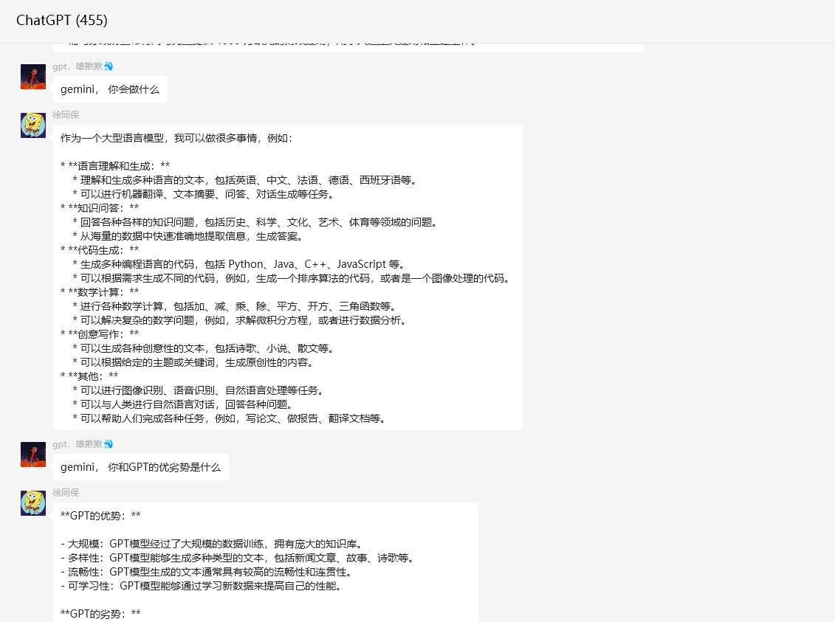Select the 'gemini, 你和GPT的优劣势是什么' message bubble
The height and width of the screenshot is (622, 835).
tap(140, 467)
